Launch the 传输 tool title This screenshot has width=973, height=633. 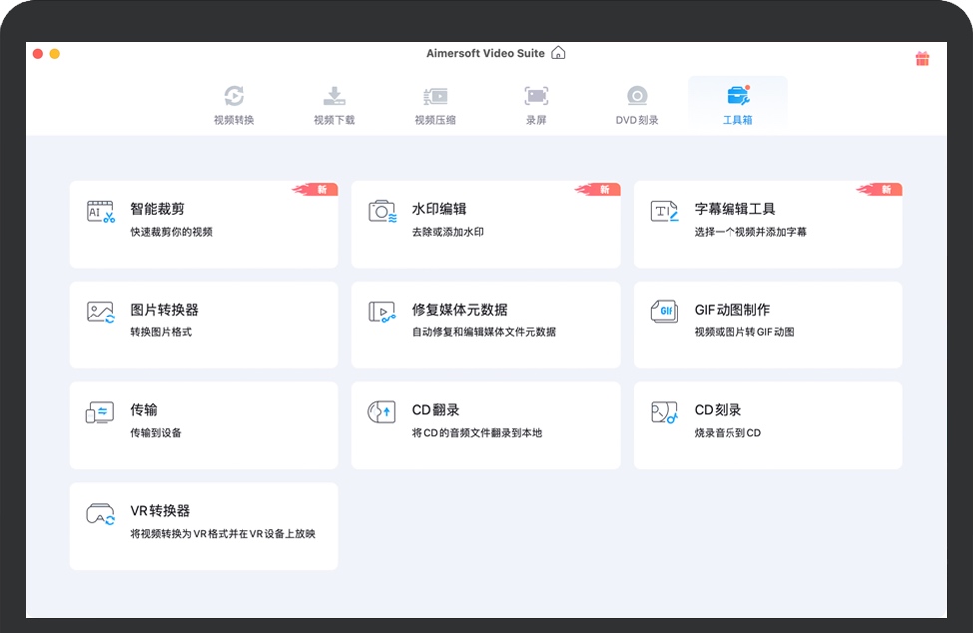point(144,410)
